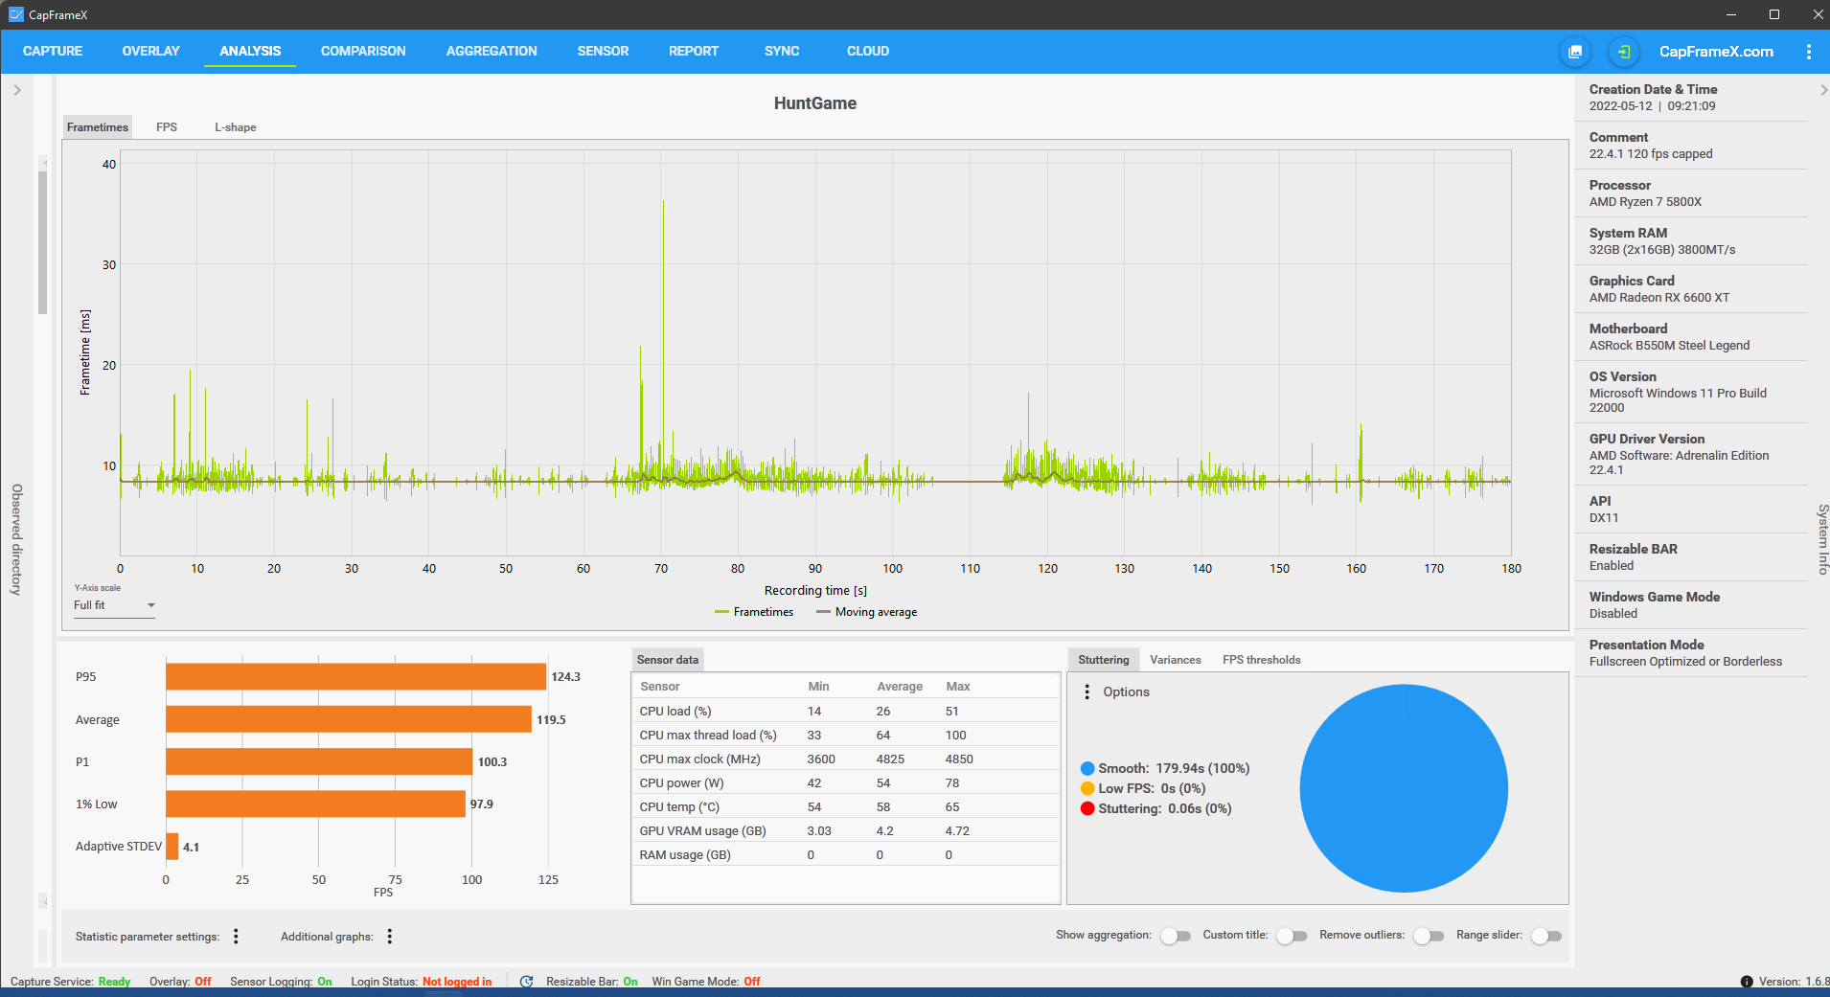Click the blue Smooth legend swatch
This screenshot has height=997, width=1830.
pos(1087,768)
